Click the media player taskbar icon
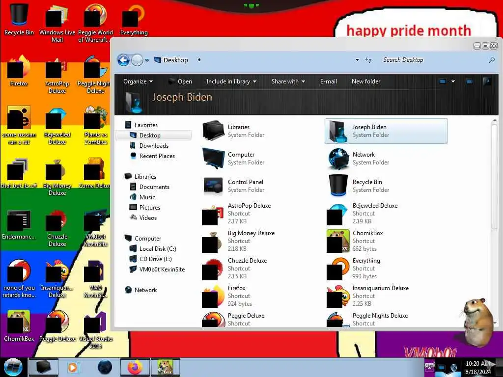 coord(73,367)
